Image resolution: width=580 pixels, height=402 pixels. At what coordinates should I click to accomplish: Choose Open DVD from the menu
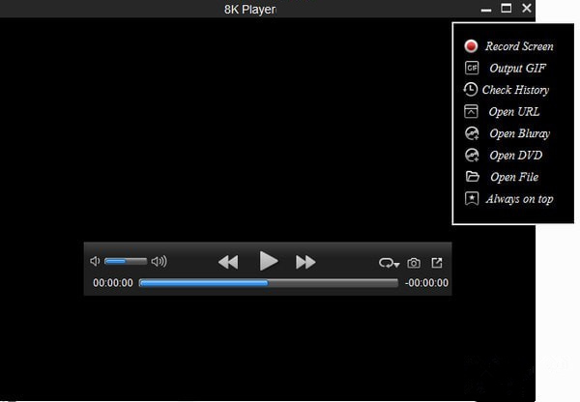(515, 156)
